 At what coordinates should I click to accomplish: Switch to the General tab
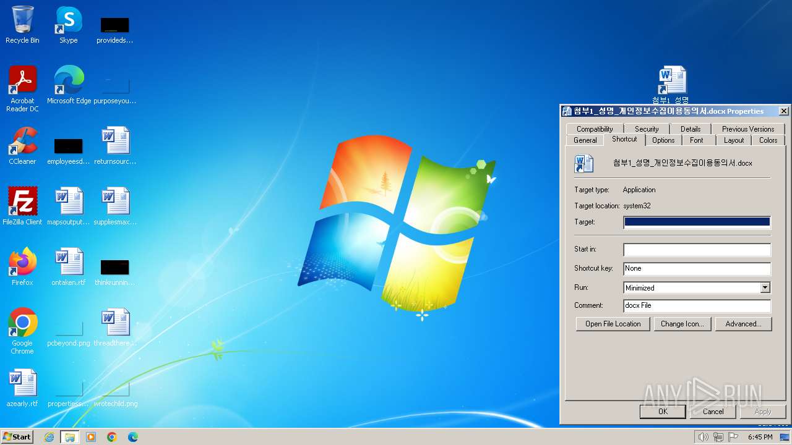[585, 140]
